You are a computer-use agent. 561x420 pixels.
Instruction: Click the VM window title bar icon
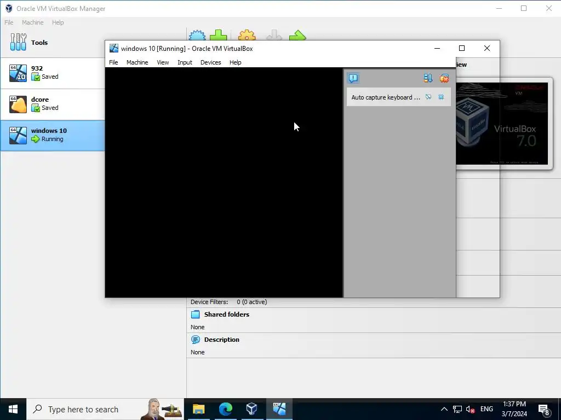click(x=114, y=48)
